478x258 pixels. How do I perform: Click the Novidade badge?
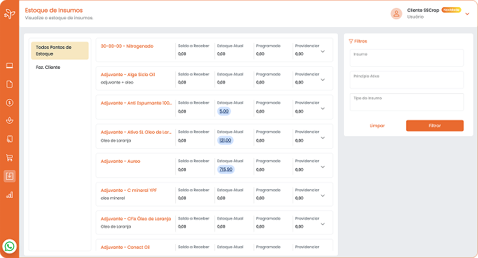[451, 10]
